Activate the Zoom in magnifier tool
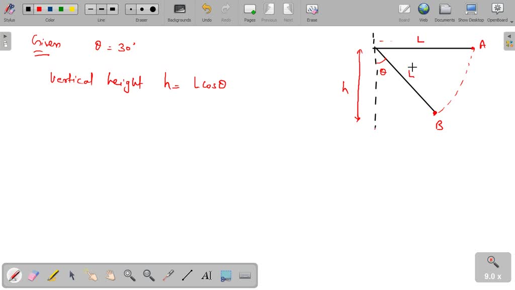Screen dimensions: 515x290 tap(129, 275)
